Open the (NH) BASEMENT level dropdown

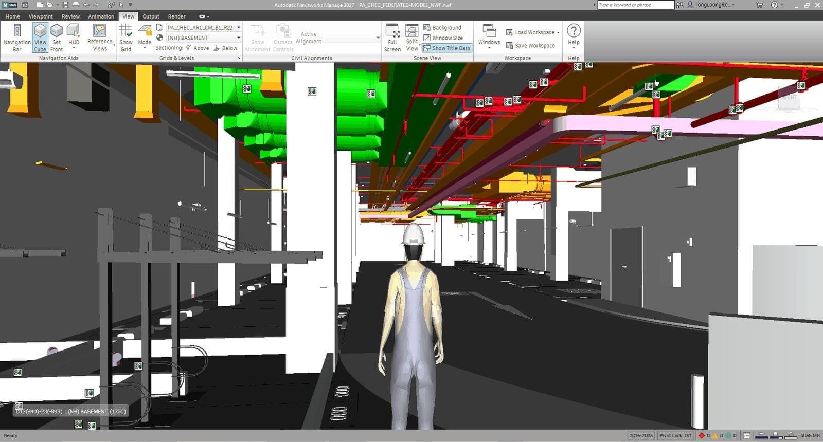(x=204, y=38)
